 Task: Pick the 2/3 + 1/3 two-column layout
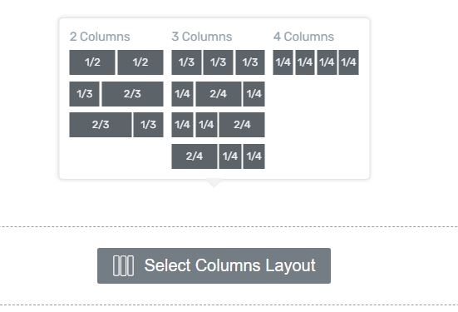(116, 125)
